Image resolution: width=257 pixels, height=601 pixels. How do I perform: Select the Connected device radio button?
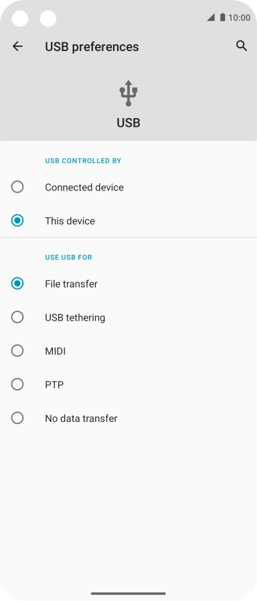tap(17, 187)
